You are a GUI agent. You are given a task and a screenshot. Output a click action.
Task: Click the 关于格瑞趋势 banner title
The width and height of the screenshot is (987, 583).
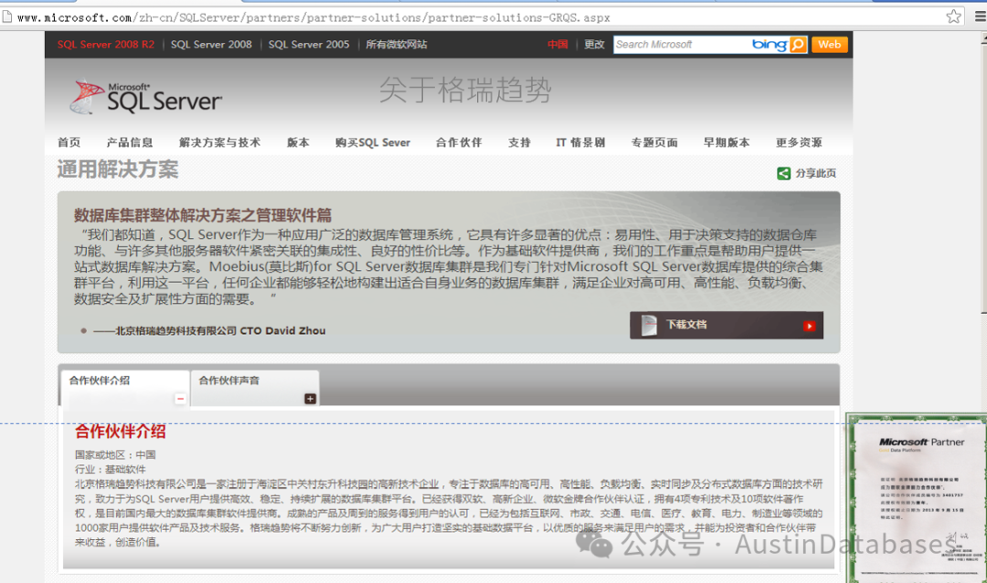coord(465,89)
